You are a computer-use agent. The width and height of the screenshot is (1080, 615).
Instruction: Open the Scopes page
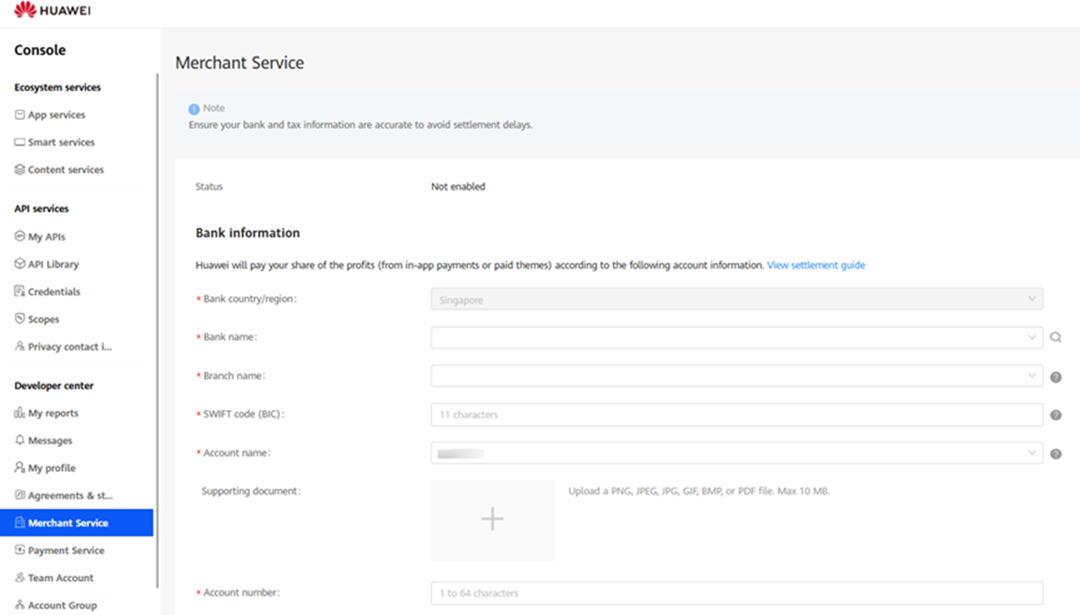43,320
